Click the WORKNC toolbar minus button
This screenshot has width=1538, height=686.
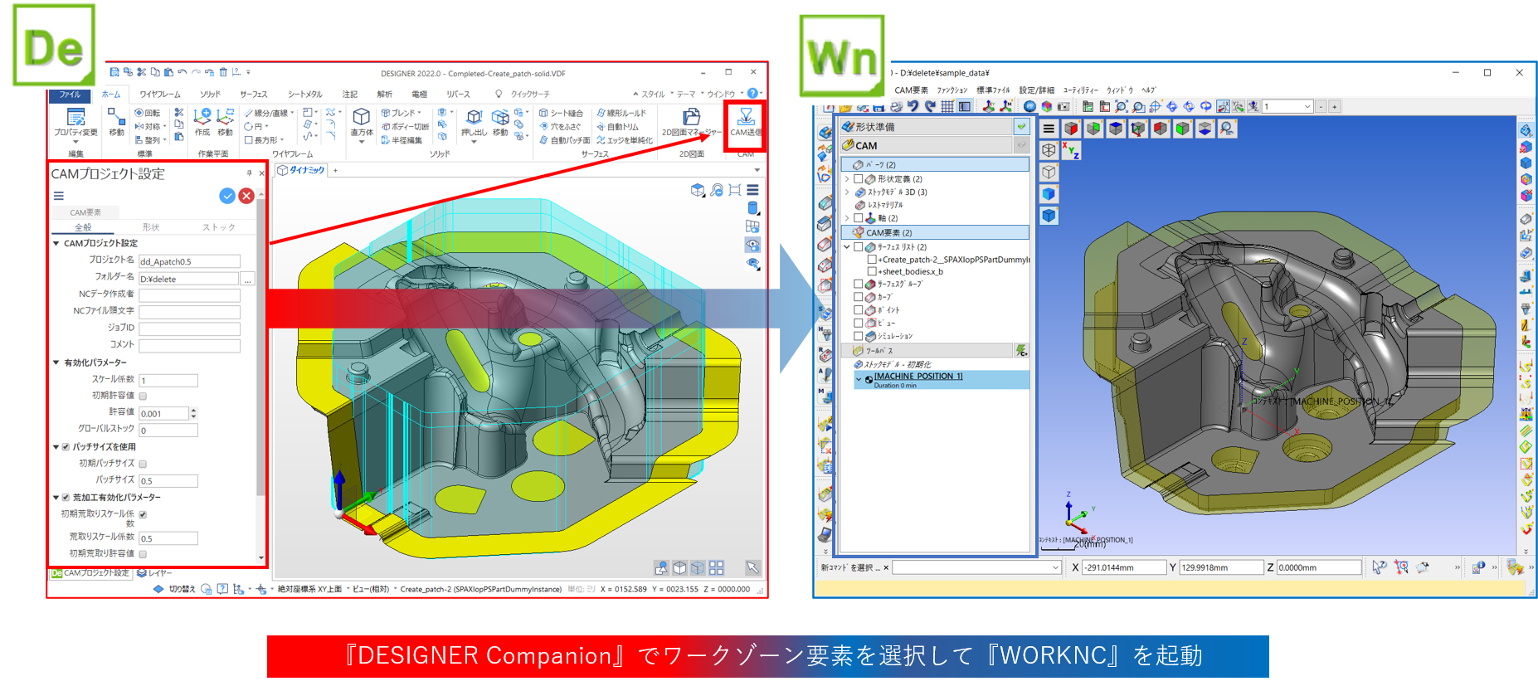(1321, 106)
